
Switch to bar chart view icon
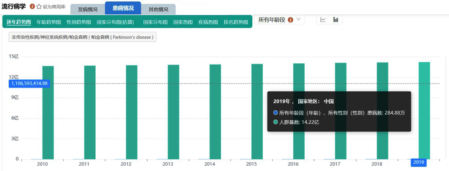[x=336, y=20]
